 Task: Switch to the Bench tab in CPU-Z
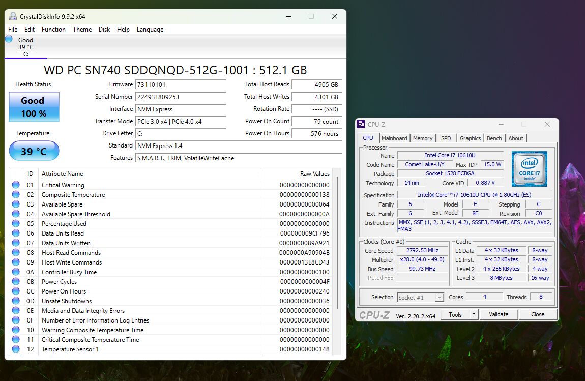coord(494,138)
